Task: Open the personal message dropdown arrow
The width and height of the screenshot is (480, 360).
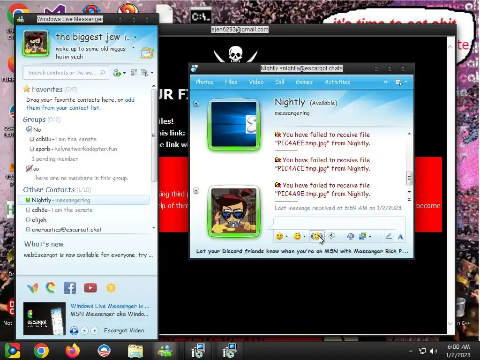Action: (x=133, y=48)
